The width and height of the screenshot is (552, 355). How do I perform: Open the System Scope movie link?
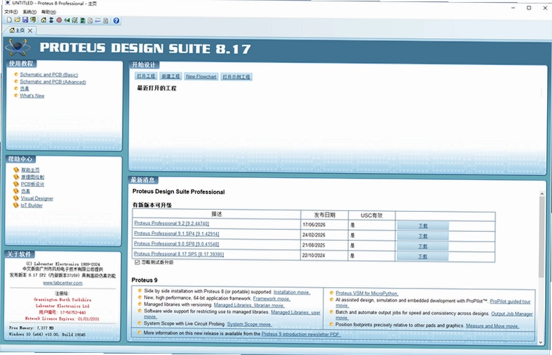pos(249,324)
